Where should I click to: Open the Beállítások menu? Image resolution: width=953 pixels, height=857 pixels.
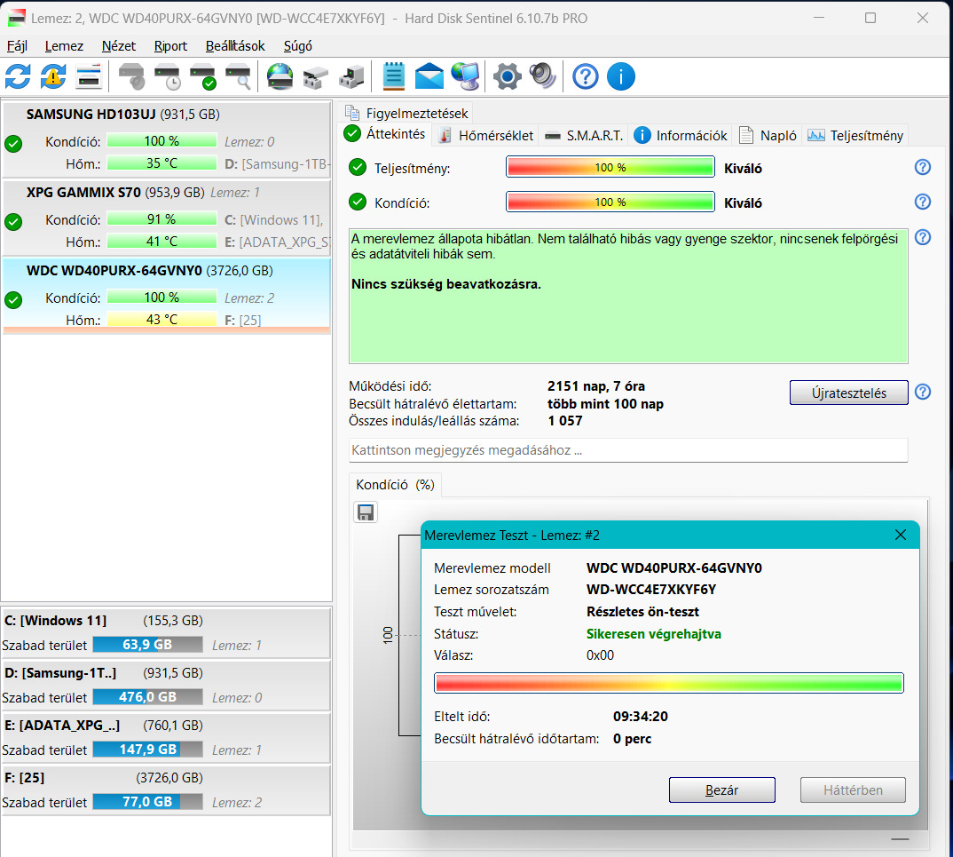[235, 46]
